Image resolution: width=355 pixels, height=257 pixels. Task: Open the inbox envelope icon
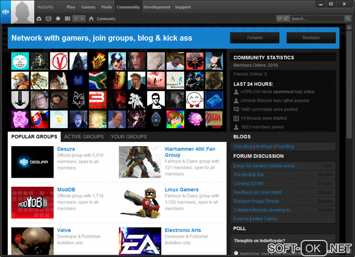(x=39, y=18)
